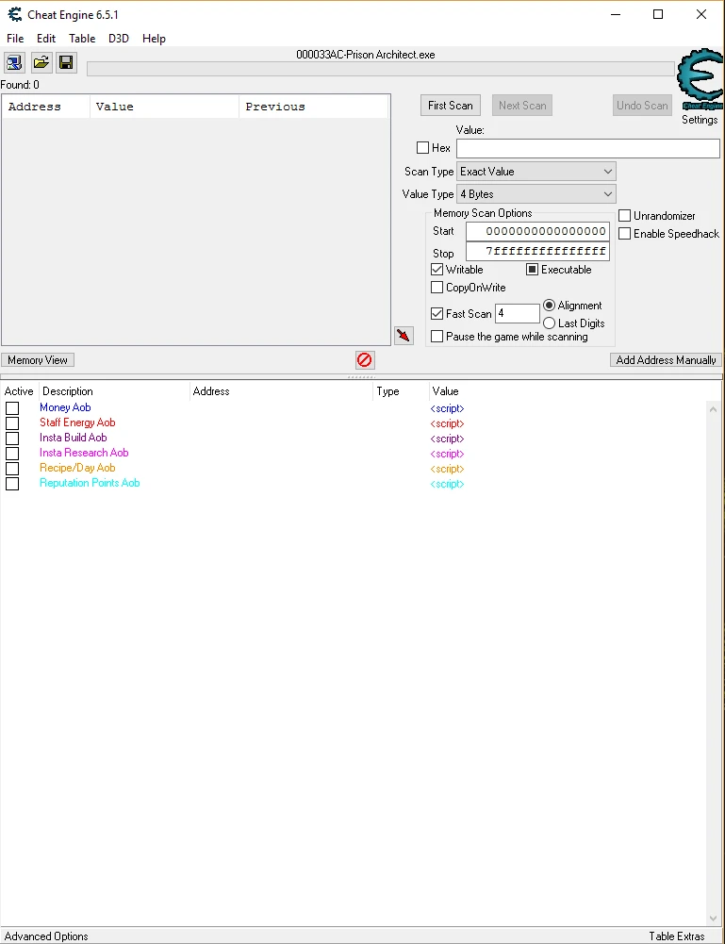Open the Value Type dropdown
This screenshot has height=944, width=725.
(x=536, y=194)
